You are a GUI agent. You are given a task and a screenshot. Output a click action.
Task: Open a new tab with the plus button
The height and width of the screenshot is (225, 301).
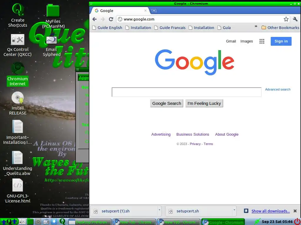point(154,11)
